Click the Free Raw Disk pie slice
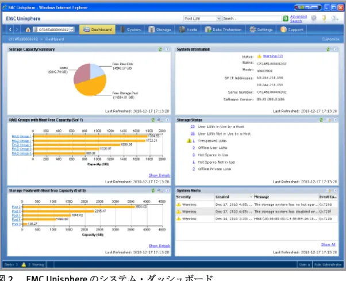The image size is (346, 281). [x=97, y=71]
